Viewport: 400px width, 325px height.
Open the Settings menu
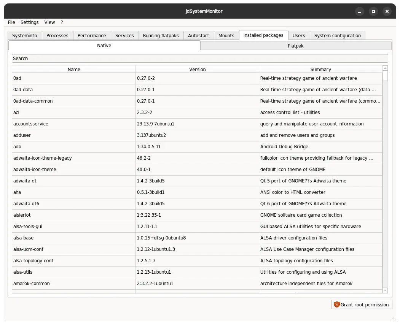pyautogui.click(x=30, y=22)
